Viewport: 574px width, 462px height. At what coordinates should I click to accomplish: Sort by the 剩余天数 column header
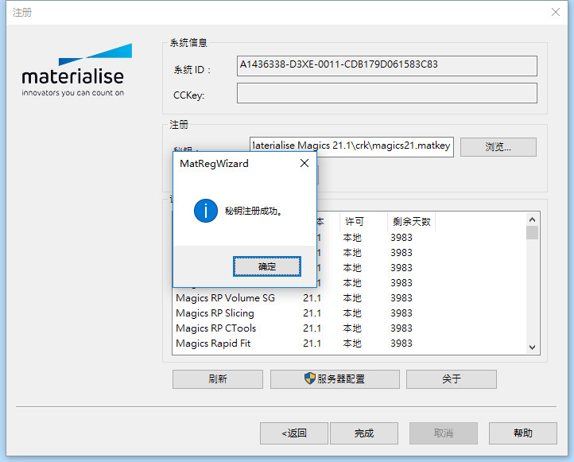click(x=411, y=222)
